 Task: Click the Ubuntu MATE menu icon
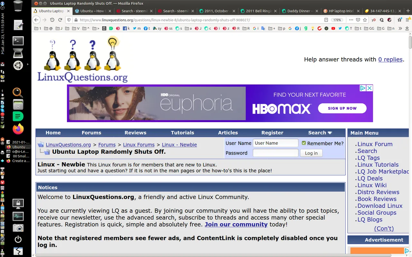pos(18,65)
